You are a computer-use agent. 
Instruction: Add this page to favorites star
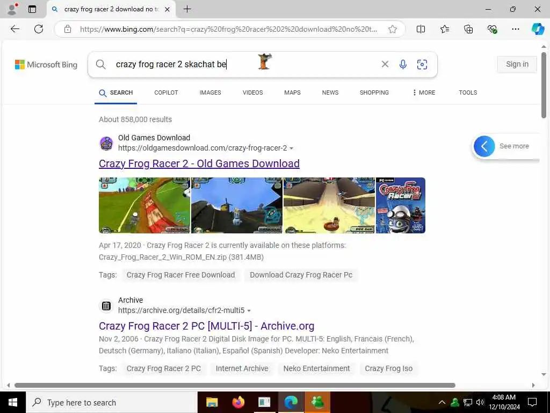[393, 29]
